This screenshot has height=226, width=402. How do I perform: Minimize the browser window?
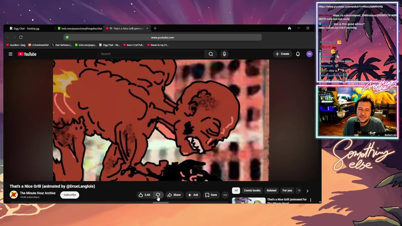point(299,29)
